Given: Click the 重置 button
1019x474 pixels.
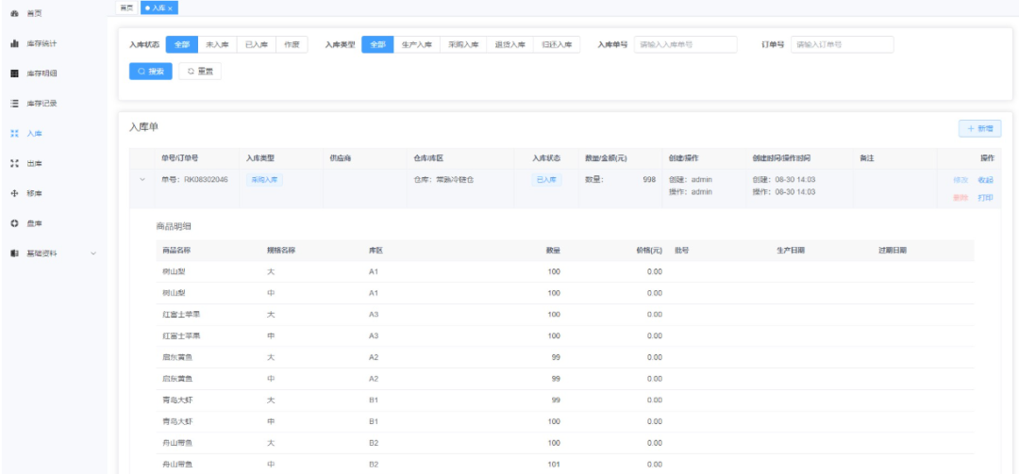Looking at the screenshot, I should click(x=200, y=72).
